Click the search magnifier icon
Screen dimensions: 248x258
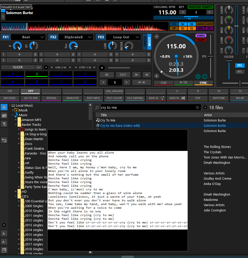pyautogui.click(x=97, y=107)
